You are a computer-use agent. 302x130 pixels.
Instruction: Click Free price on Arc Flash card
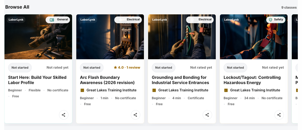tap(88, 104)
